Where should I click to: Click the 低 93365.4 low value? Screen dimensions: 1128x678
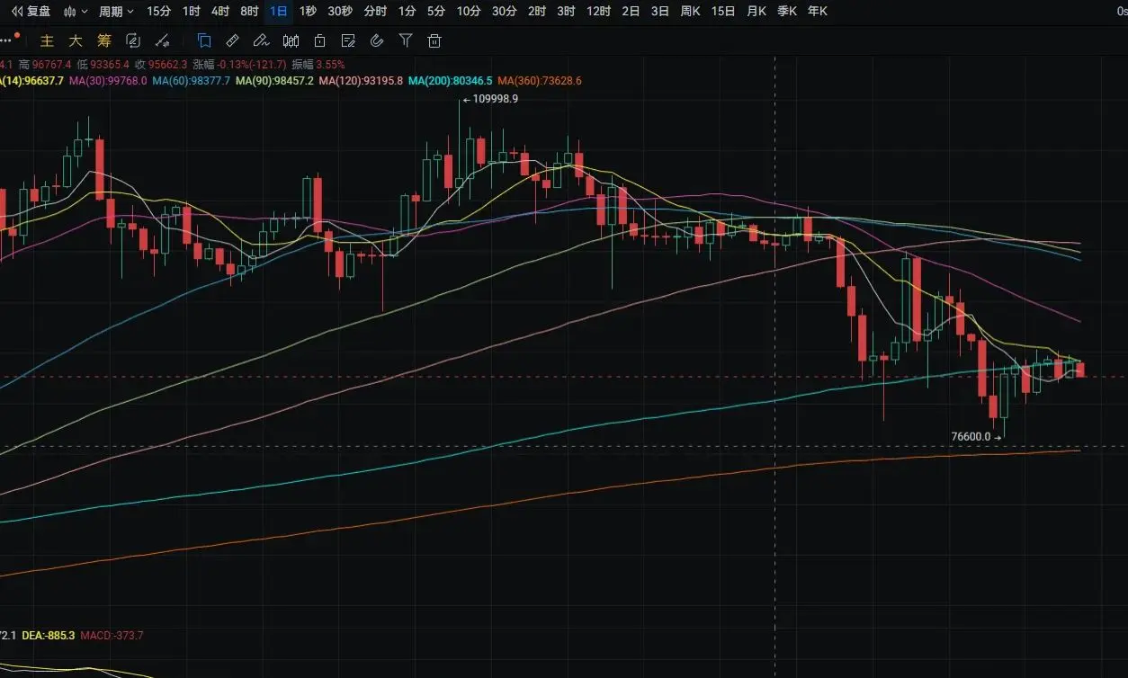click(103, 65)
